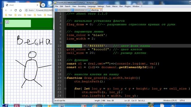Click 'cell_size' on line 12
The image size is (191, 107).
point(75,53)
